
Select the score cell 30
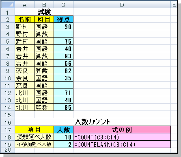(63, 27)
